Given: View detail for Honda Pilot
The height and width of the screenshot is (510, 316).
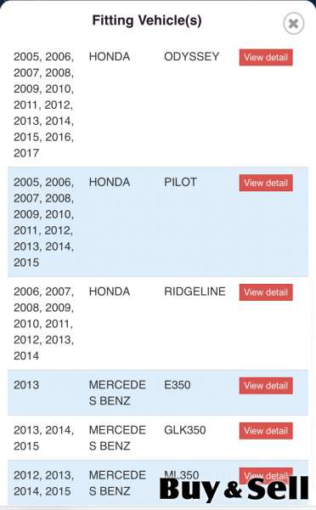Looking at the screenshot, I should click(x=266, y=183).
